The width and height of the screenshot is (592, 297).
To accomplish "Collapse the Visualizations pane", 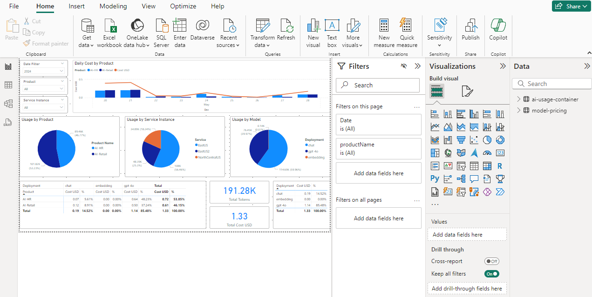I will click(503, 66).
